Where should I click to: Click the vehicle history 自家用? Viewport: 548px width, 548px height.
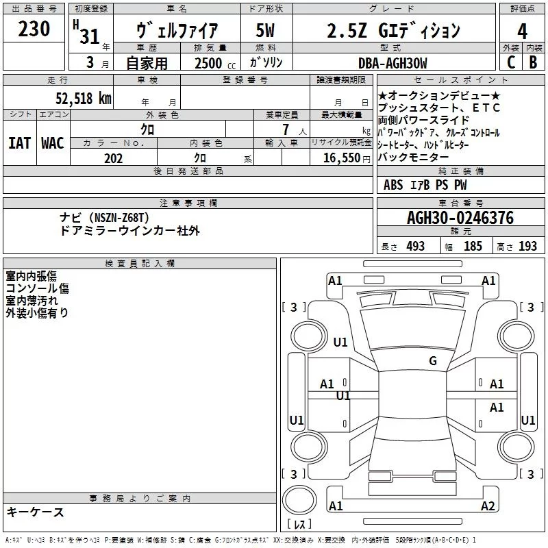pos(147,63)
